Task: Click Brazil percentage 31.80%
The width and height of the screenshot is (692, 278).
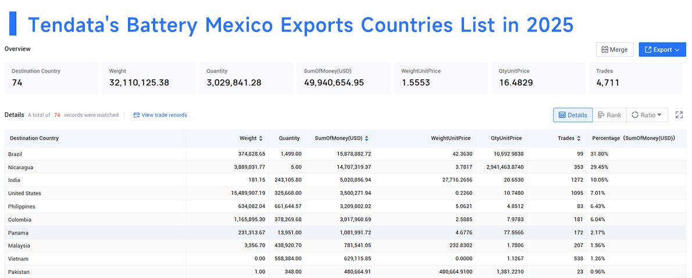Action: [x=599, y=154]
